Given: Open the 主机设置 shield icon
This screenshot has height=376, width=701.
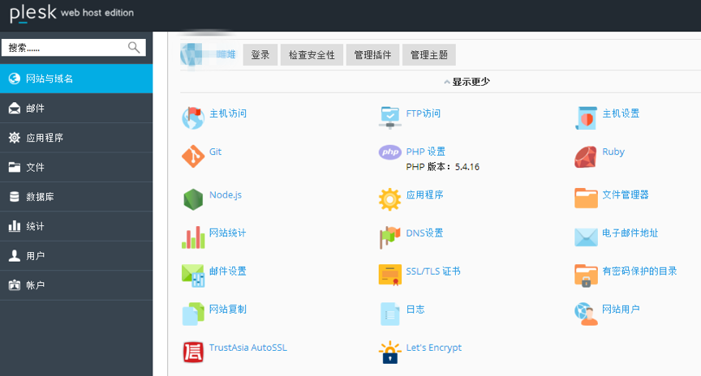Looking at the screenshot, I should (586, 117).
